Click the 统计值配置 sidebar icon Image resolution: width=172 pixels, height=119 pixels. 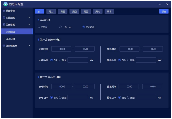click(x=4, y=45)
